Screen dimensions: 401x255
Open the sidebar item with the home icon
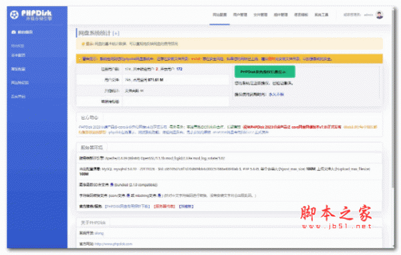click(22, 32)
